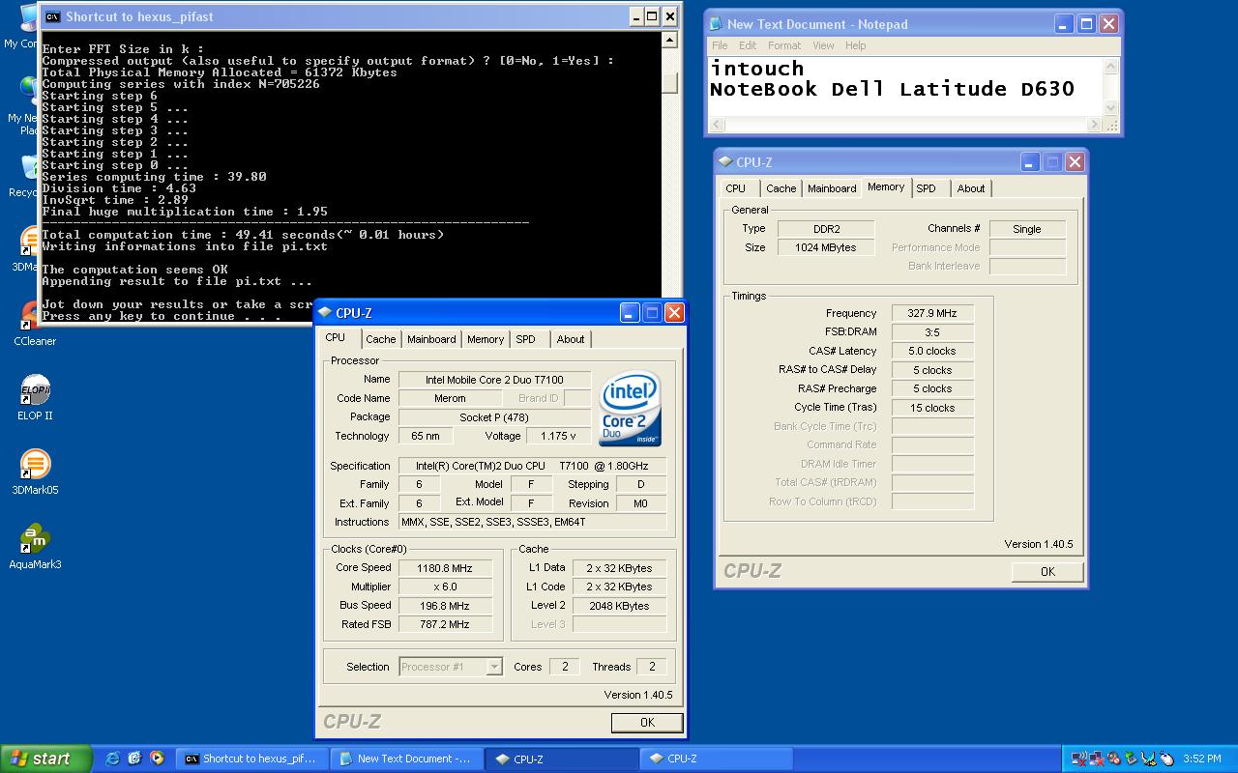This screenshot has width=1238, height=773.
Task: Click the command prompt title bar icon
Action: (x=53, y=16)
